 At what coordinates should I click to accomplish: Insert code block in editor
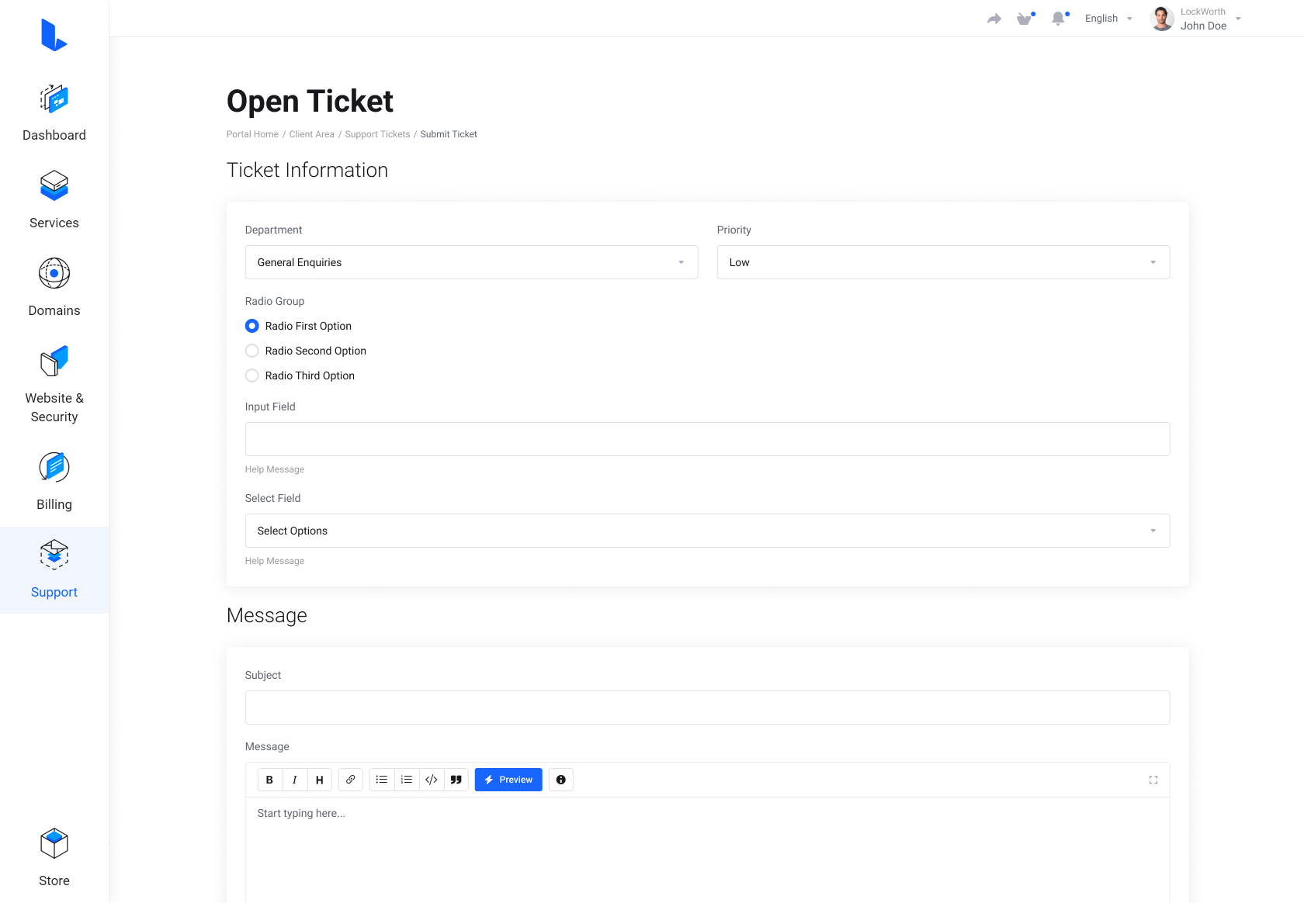(432, 780)
